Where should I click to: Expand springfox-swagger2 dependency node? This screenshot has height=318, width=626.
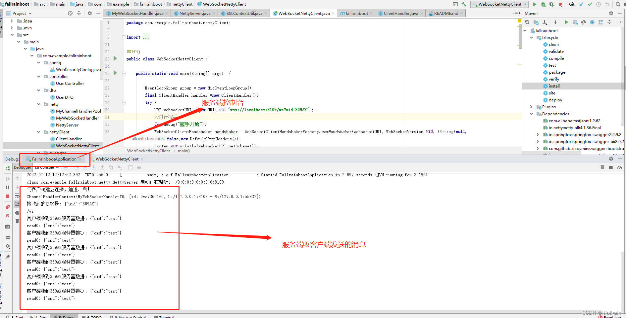click(538, 134)
